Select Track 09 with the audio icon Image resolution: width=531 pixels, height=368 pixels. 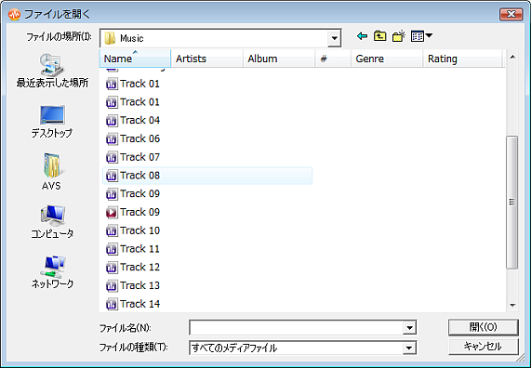(x=133, y=194)
